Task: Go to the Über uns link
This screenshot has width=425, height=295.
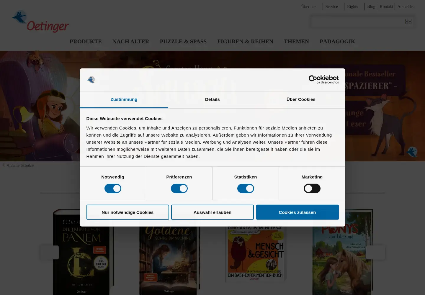Action: 309,6
